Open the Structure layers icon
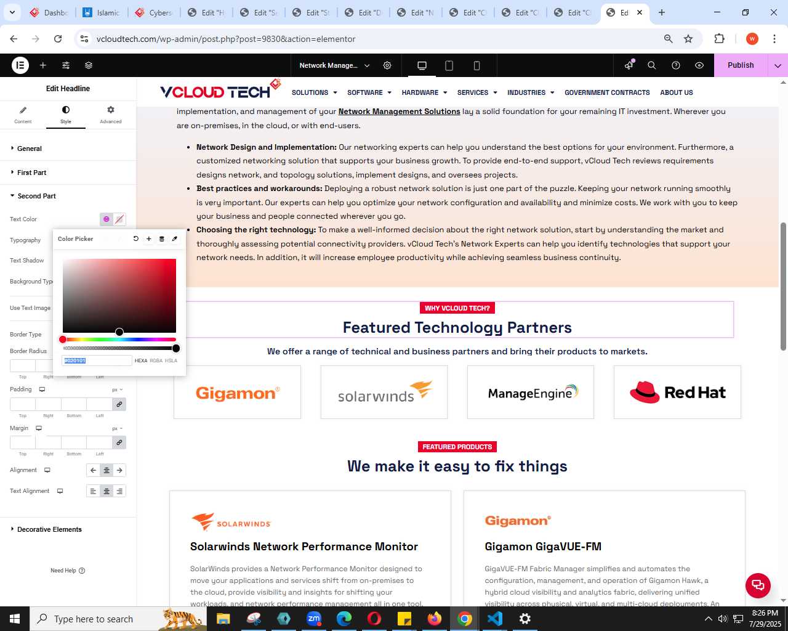The width and height of the screenshot is (788, 631). (89, 65)
